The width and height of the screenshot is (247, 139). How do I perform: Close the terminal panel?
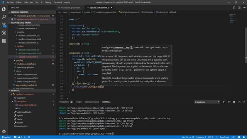pyautogui.click(x=244, y=102)
